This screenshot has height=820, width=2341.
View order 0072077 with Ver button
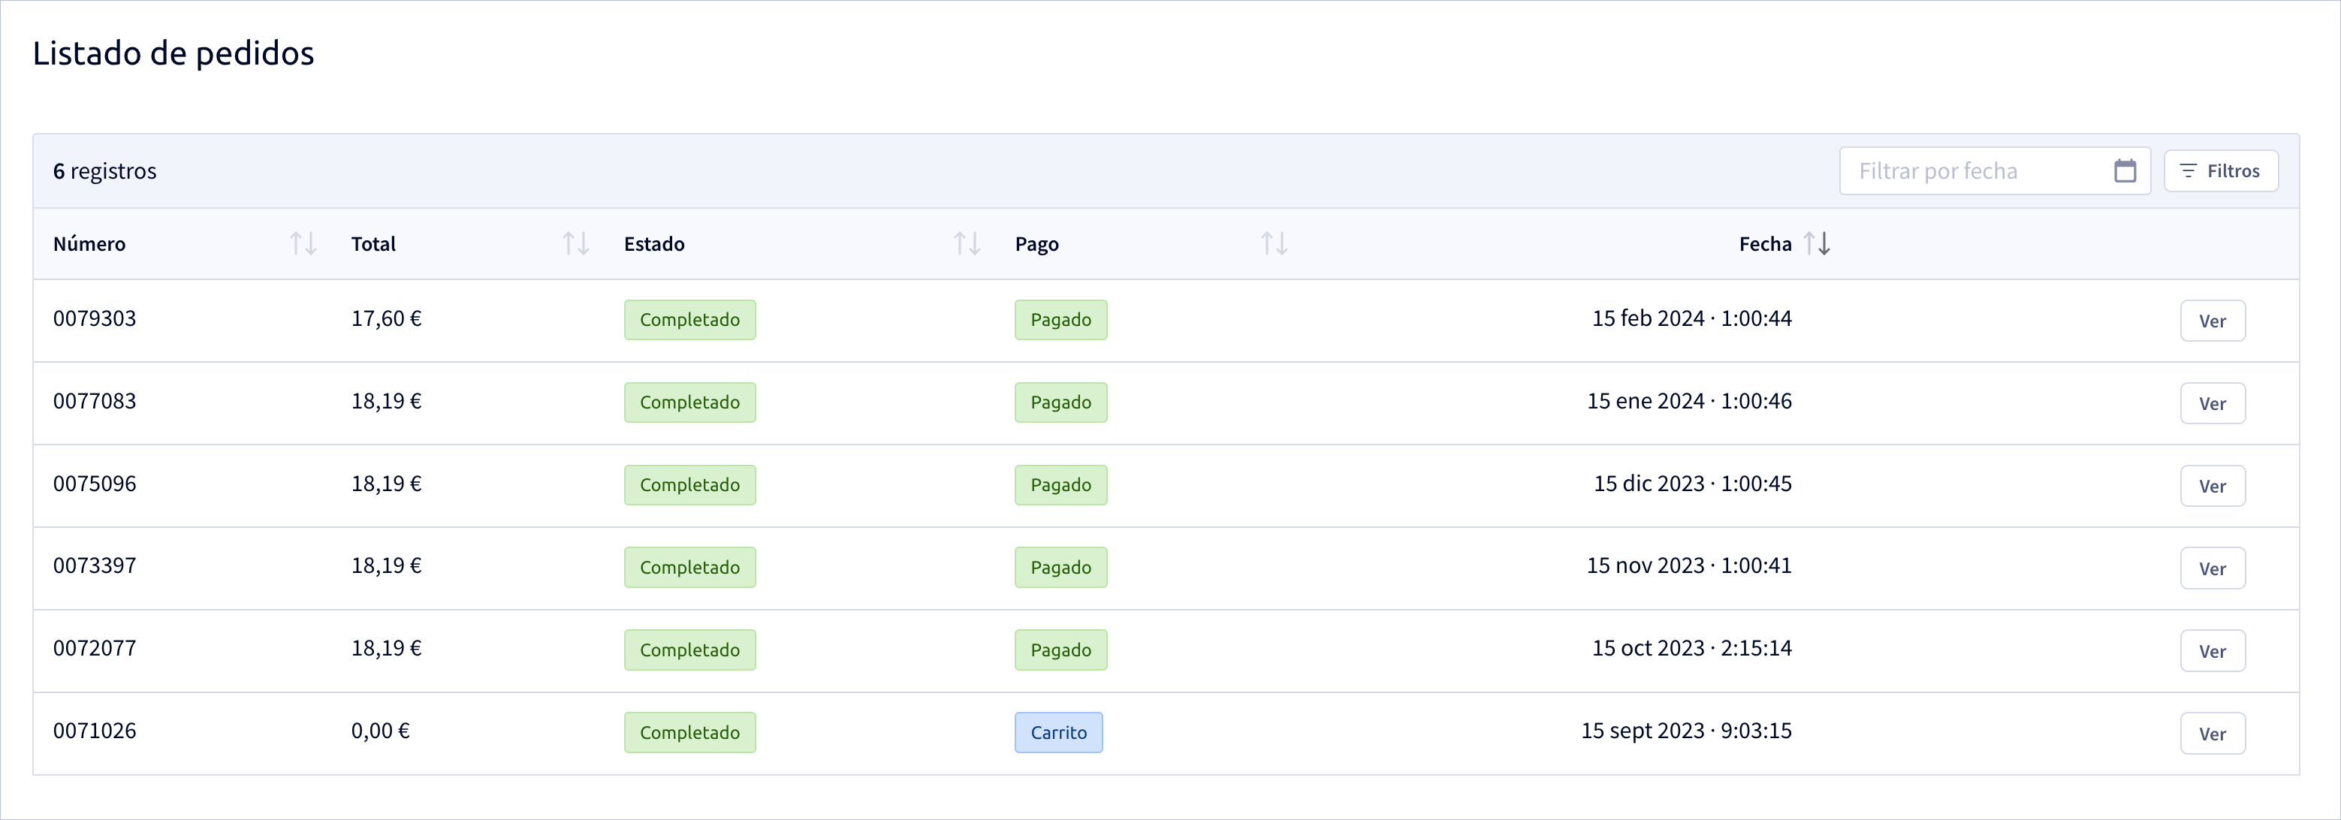point(2212,651)
